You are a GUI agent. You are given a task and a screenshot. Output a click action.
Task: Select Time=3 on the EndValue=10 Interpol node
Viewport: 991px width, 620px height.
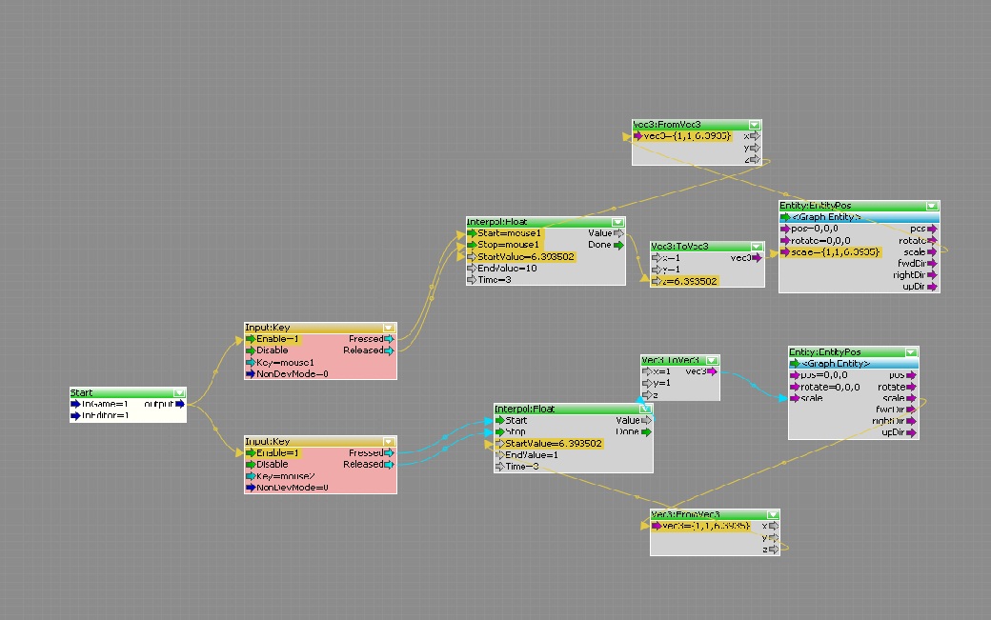coord(495,280)
